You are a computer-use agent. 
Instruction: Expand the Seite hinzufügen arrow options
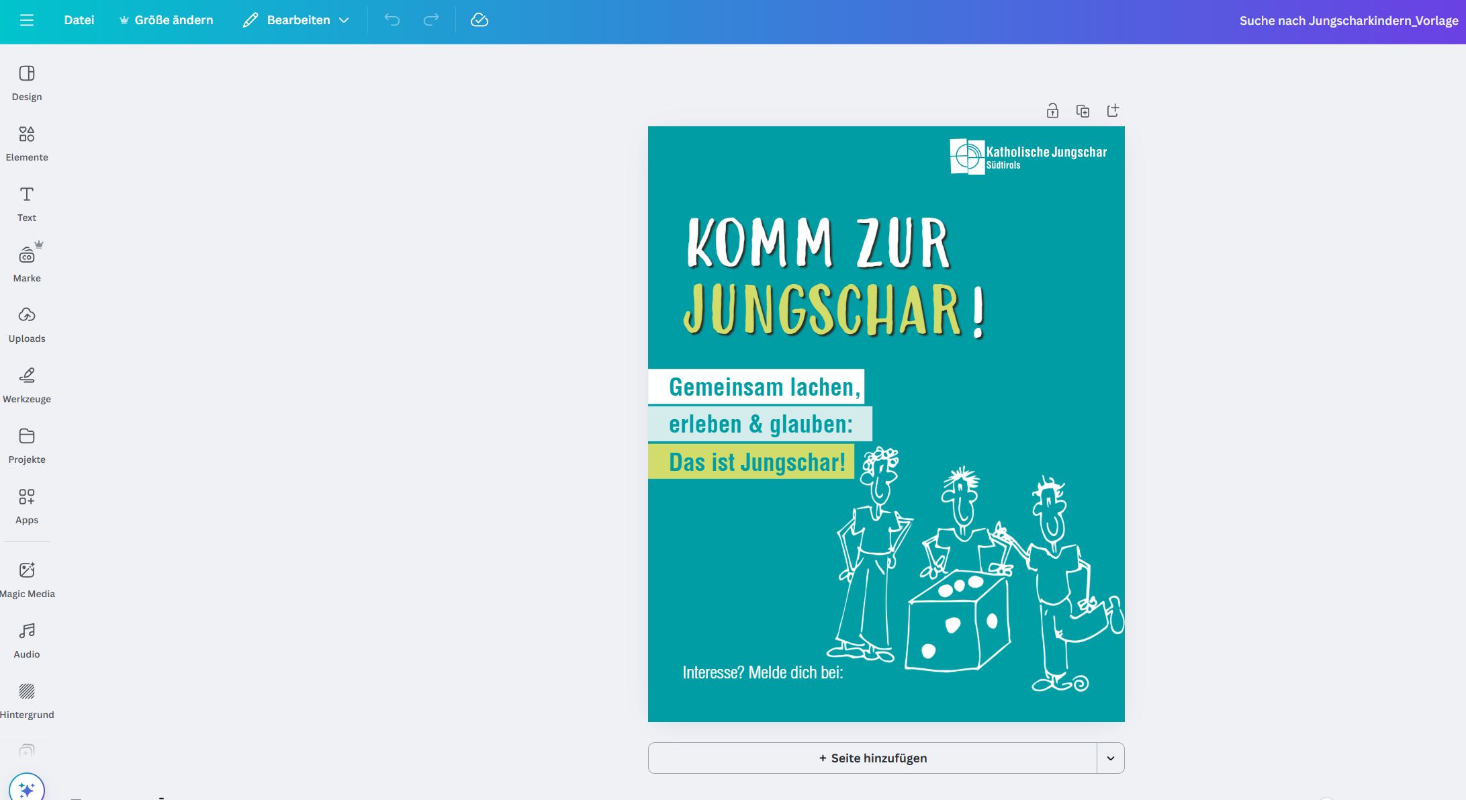point(1111,758)
